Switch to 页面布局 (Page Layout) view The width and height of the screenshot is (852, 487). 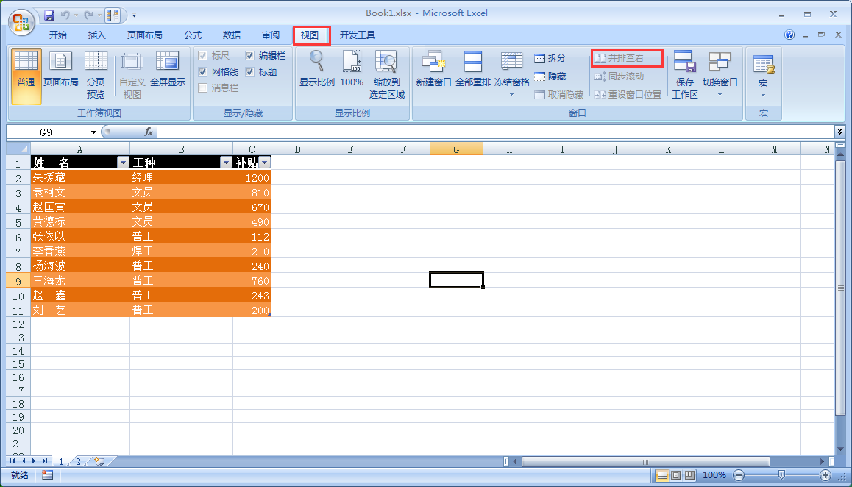[x=60, y=70]
